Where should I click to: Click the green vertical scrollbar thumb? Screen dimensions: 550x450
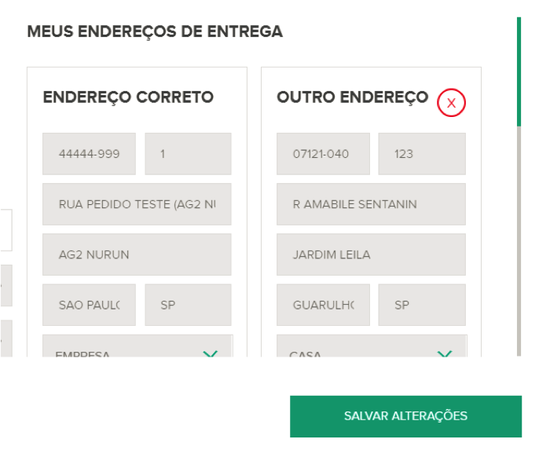519,71
